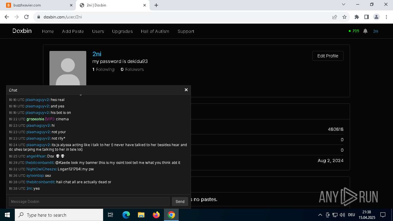
Task: Open the Chrome three-dot menu
Action: click(x=386, y=17)
